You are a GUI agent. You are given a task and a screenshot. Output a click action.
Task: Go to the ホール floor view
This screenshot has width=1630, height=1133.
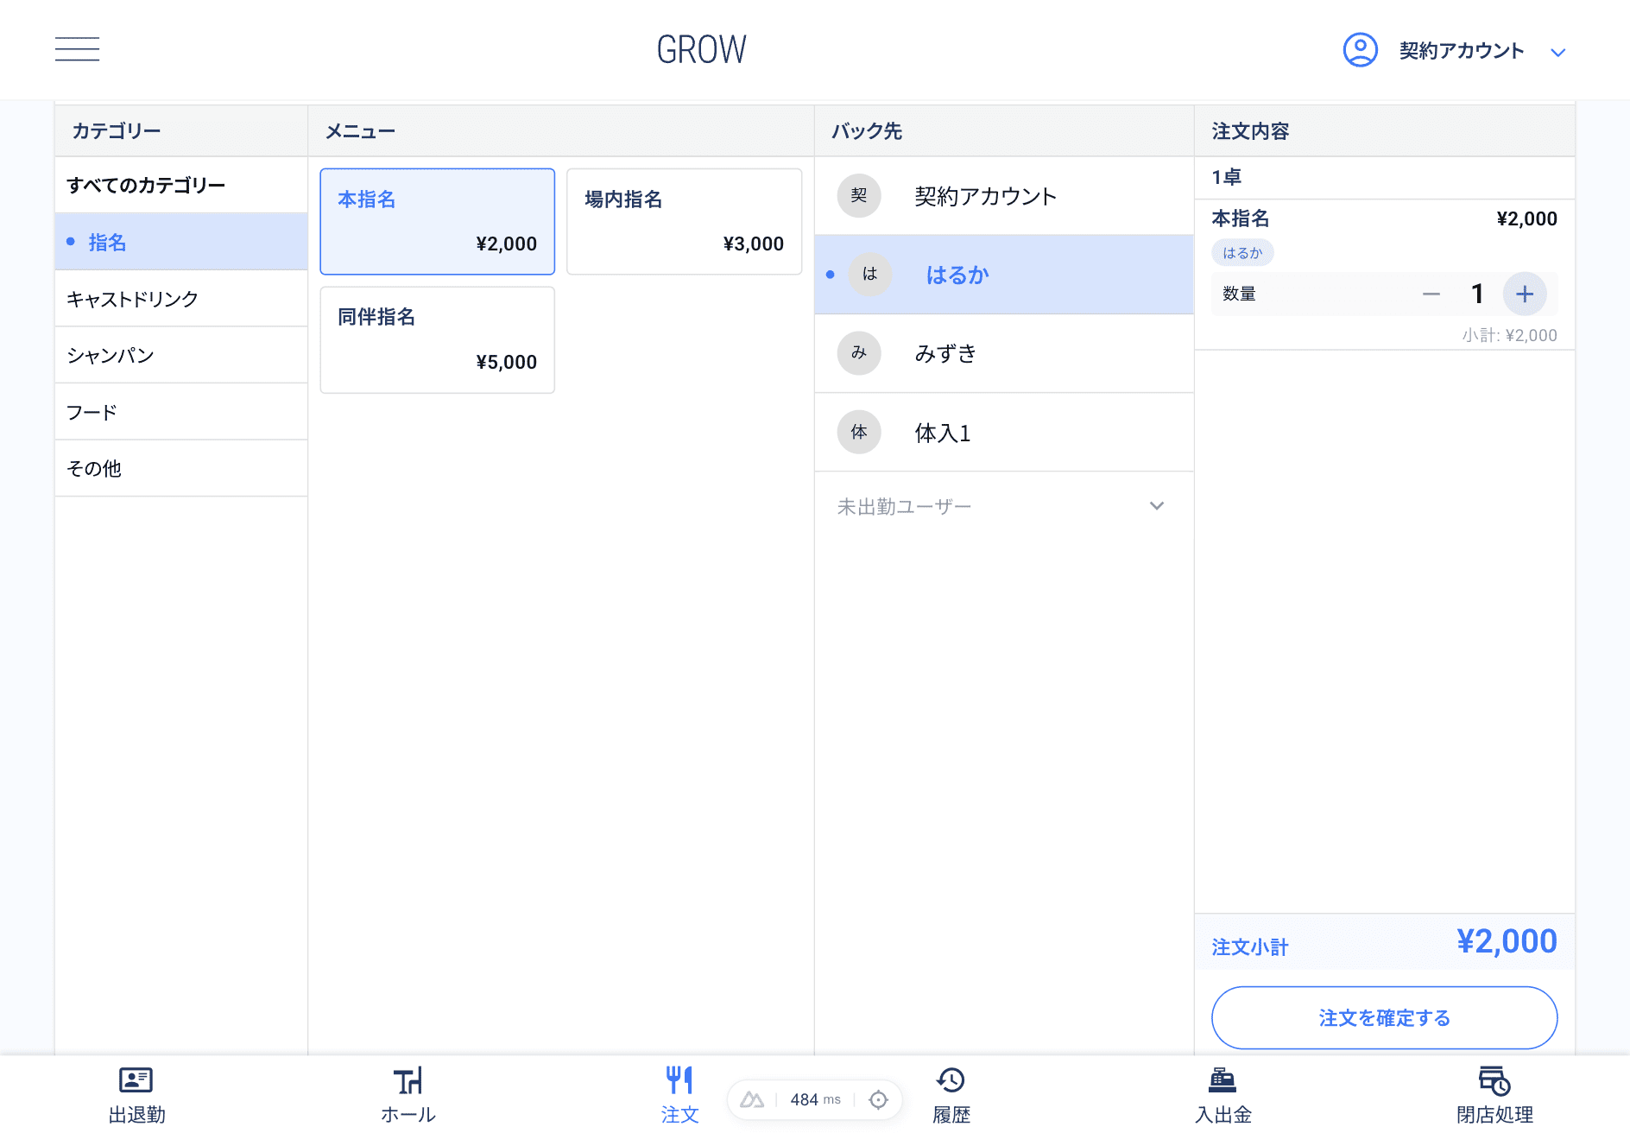point(408,1095)
